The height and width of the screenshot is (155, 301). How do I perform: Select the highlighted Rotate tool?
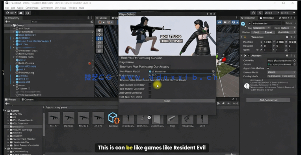(x=99, y=38)
